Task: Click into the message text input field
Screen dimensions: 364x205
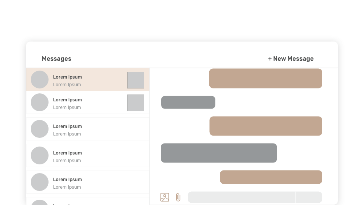Action: tap(241, 197)
